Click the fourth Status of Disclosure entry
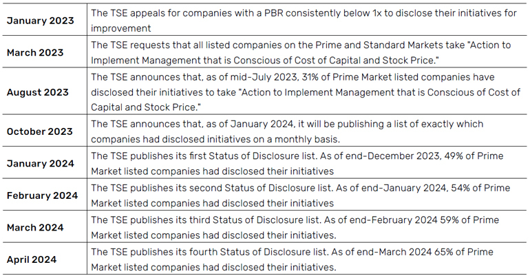 292,259
